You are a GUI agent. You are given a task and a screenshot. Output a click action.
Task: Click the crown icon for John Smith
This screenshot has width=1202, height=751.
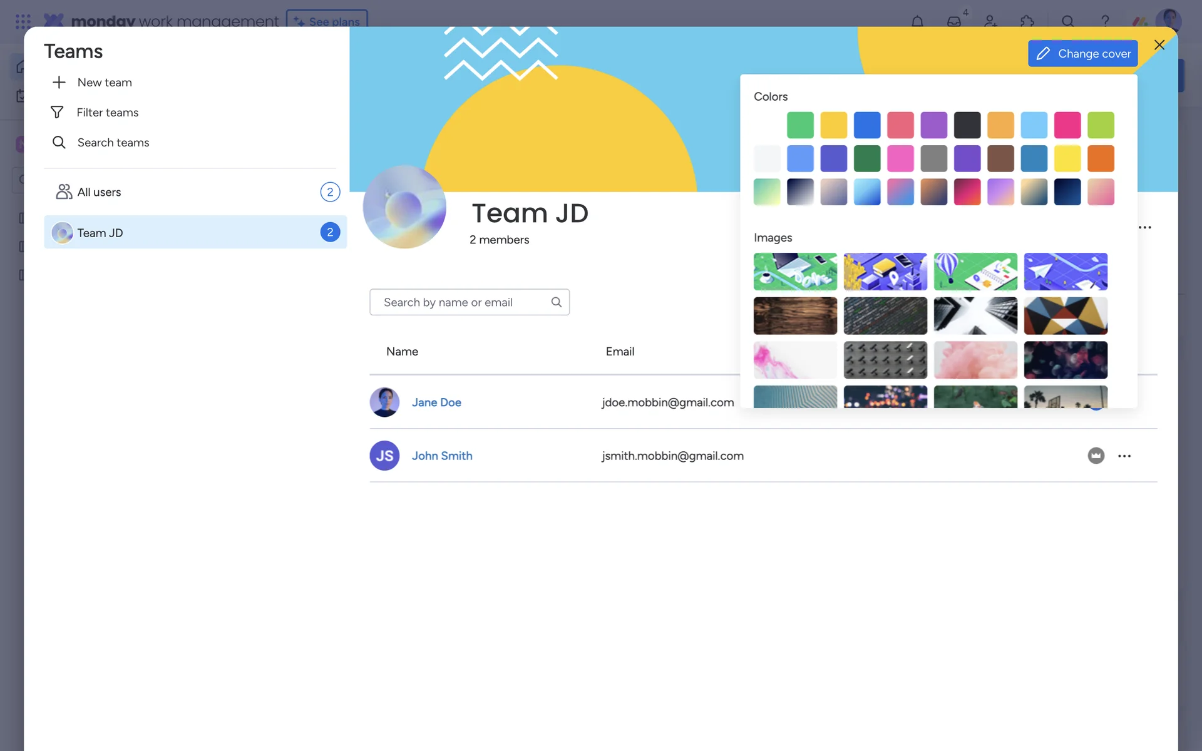point(1096,456)
